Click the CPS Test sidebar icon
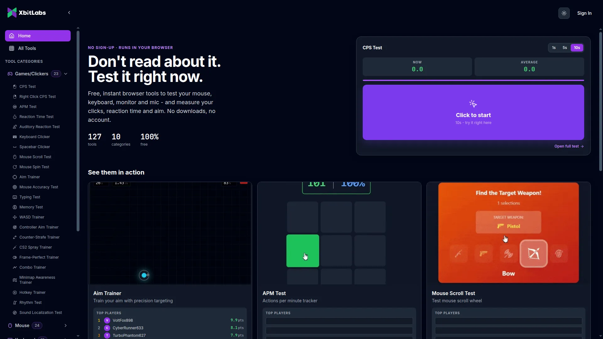Image resolution: width=603 pixels, height=339 pixels. coord(14,87)
